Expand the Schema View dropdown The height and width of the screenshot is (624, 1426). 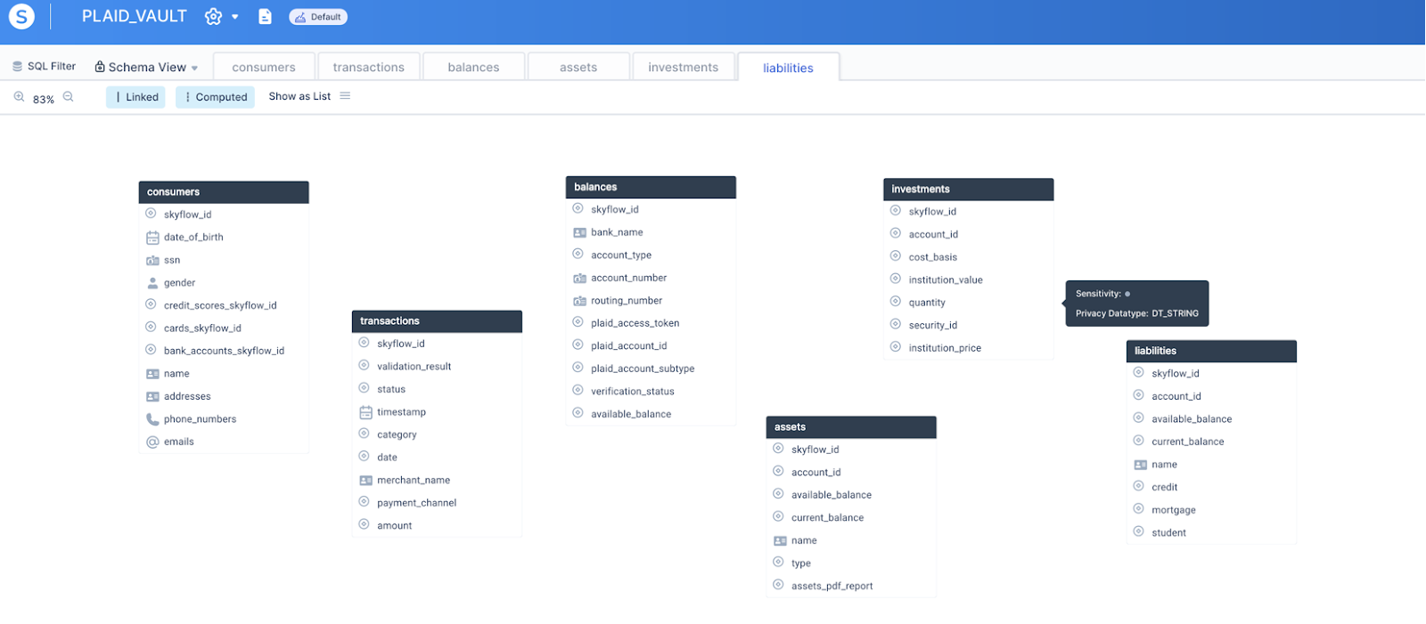[146, 67]
